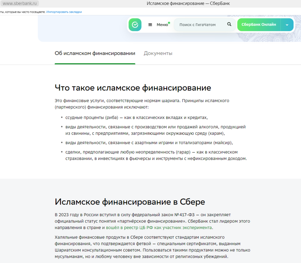This screenshot has height=263, width=301.
Task: Expand the СберБанк Онлайн dropdown arrow
Action: coord(287,25)
